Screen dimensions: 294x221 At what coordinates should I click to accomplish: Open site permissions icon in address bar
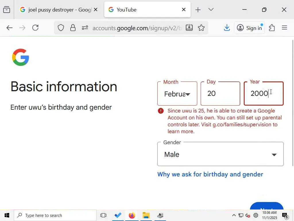85,28
